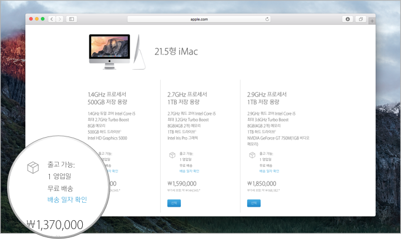Click the iMac product image
401x239 pixels.
point(117,52)
